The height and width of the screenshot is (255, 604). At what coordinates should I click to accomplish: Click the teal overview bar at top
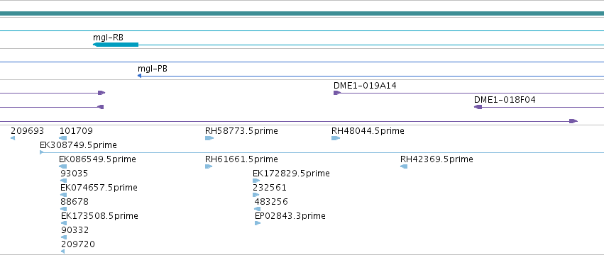pyautogui.click(x=302, y=13)
